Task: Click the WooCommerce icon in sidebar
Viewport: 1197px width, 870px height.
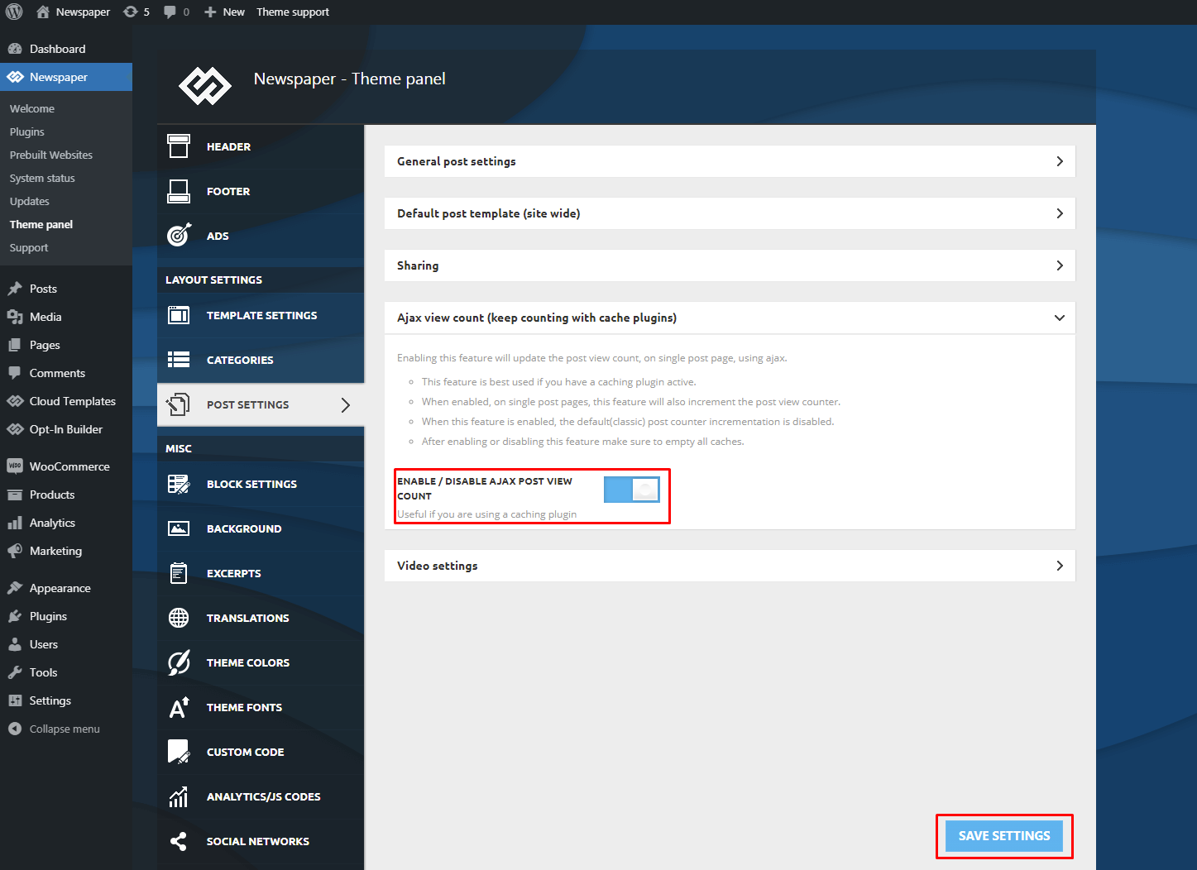Action: point(15,466)
